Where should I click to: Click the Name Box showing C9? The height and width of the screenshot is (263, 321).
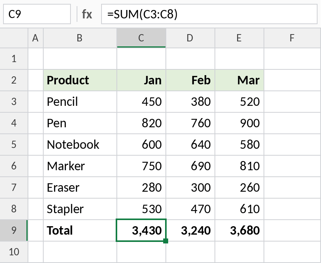(x=37, y=14)
